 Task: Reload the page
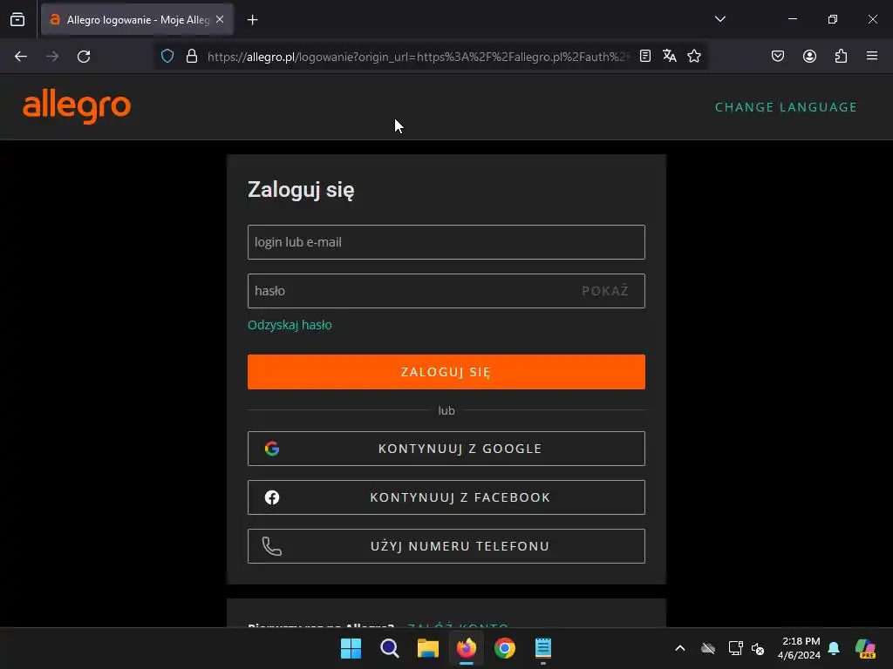click(84, 57)
